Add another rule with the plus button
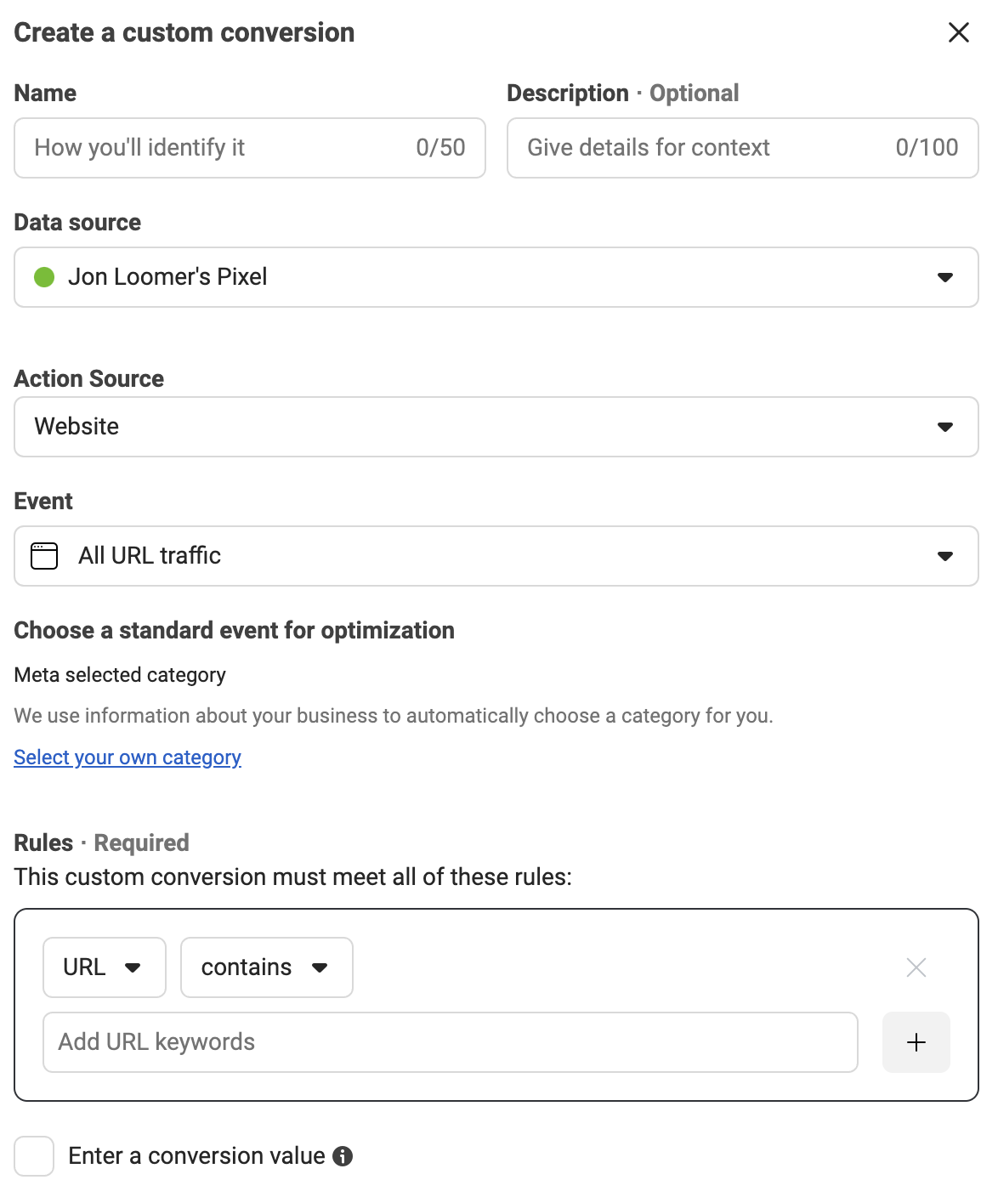This screenshot has width=998, height=1197. (x=916, y=1042)
